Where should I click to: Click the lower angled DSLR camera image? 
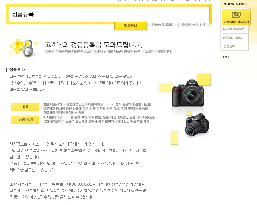(197, 125)
